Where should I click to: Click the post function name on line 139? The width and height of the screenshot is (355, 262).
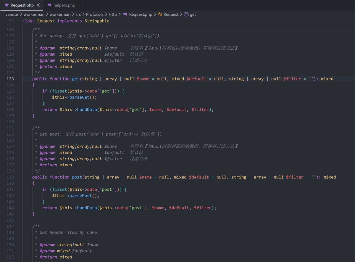[77, 177]
